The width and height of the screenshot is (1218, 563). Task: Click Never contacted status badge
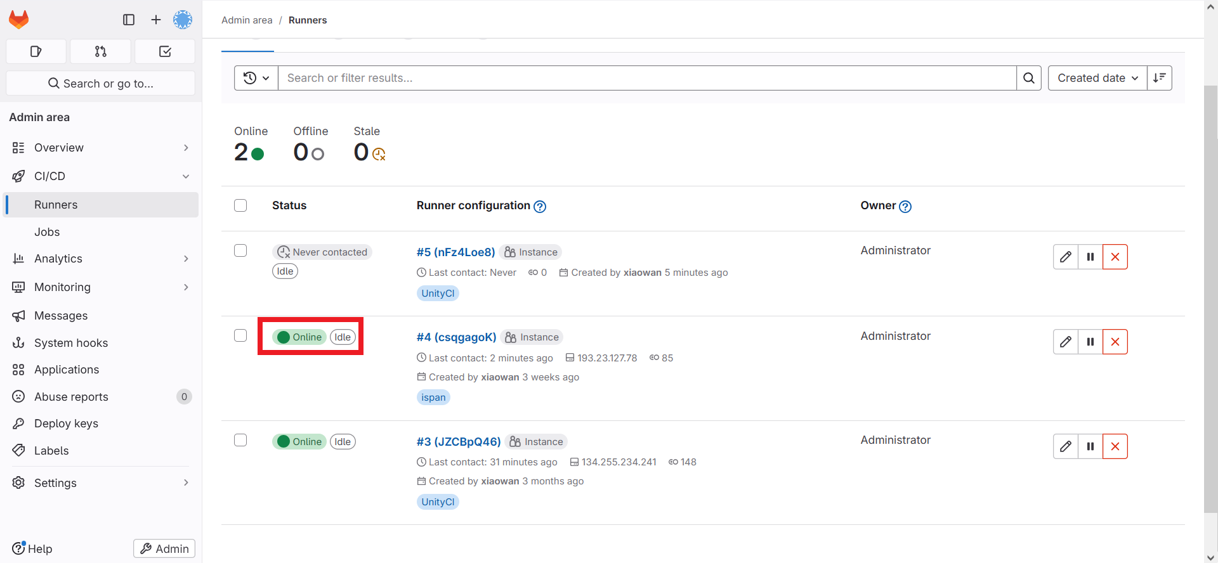coord(322,252)
